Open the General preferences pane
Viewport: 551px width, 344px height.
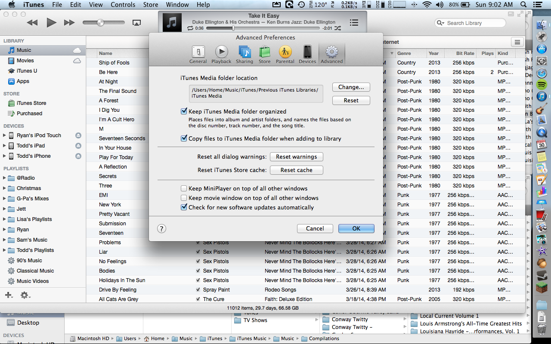(x=198, y=55)
